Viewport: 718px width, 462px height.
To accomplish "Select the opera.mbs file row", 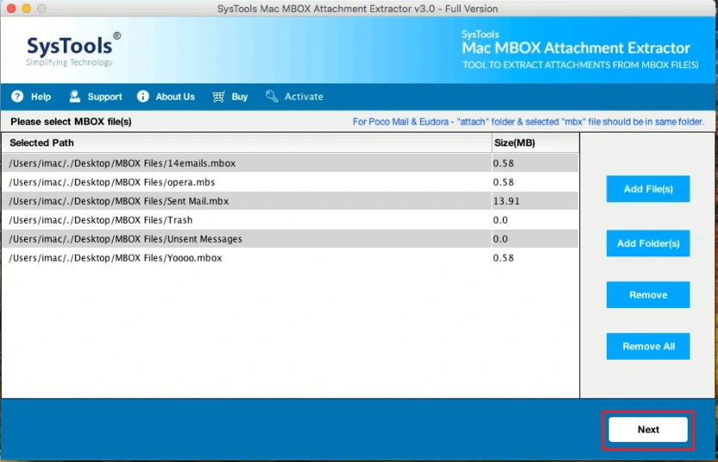I will (290, 182).
